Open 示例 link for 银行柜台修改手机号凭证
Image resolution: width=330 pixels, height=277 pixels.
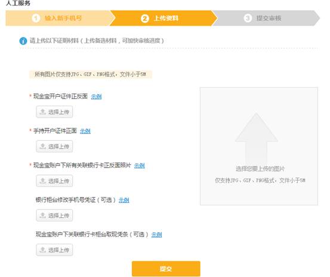click(124, 200)
